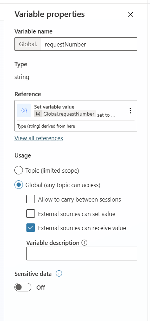
Task: Click the Type (string) derived from here note
Action: [x=46, y=126]
